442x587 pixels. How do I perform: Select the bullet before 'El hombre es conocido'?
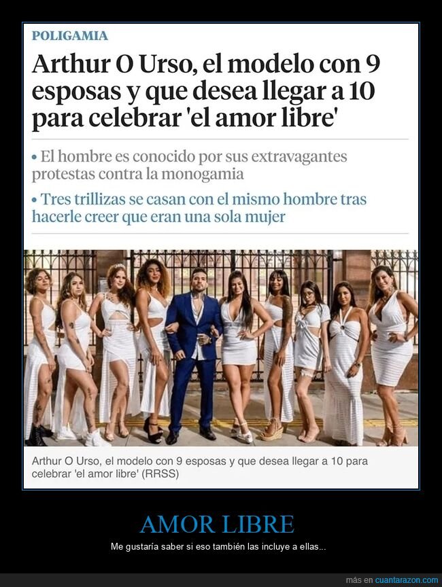35,157
